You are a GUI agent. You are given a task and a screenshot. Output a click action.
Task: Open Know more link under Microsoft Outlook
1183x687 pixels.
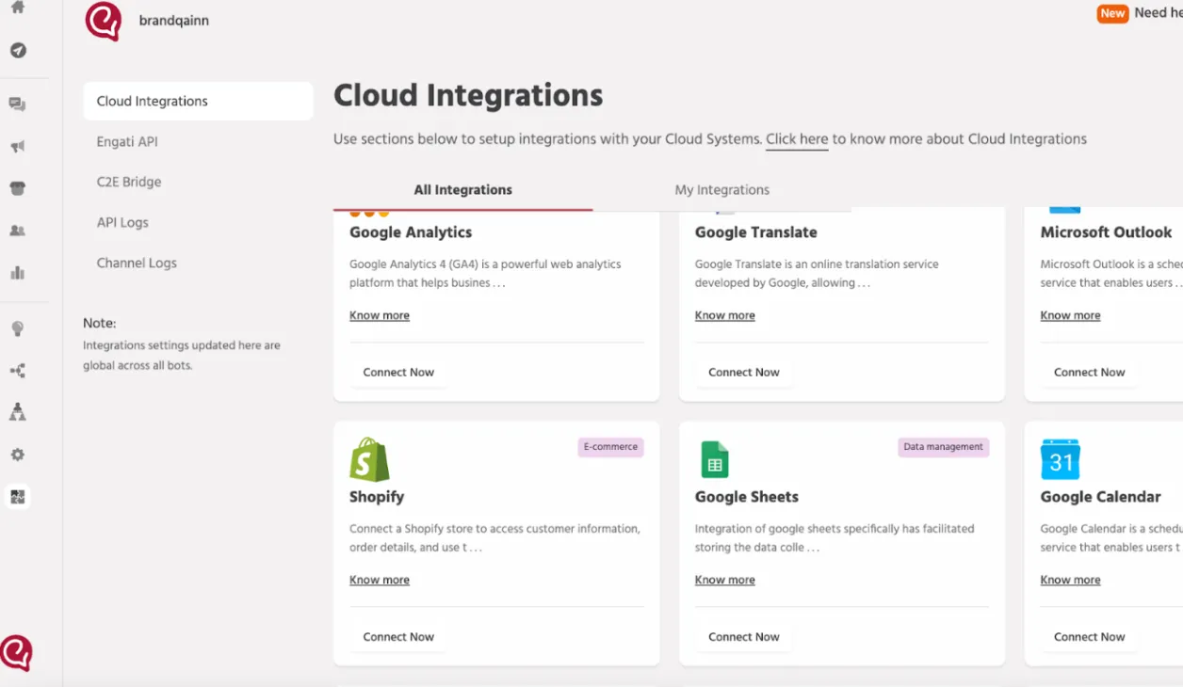coord(1070,316)
